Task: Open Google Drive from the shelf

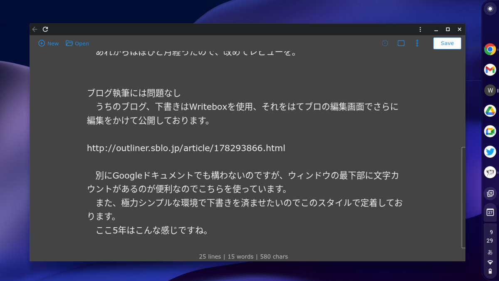Action: pyautogui.click(x=490, y=111)
